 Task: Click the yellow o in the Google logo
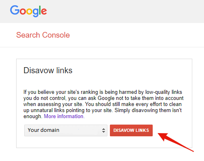point(29,11)
